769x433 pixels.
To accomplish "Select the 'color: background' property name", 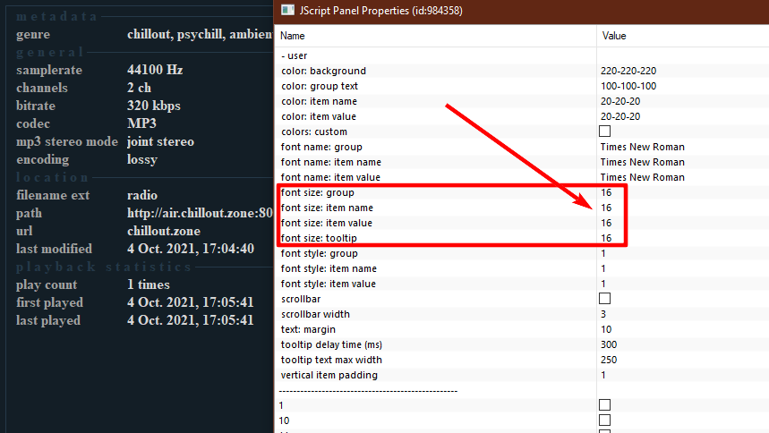I will pyautogui.click(x=323, y=71).
